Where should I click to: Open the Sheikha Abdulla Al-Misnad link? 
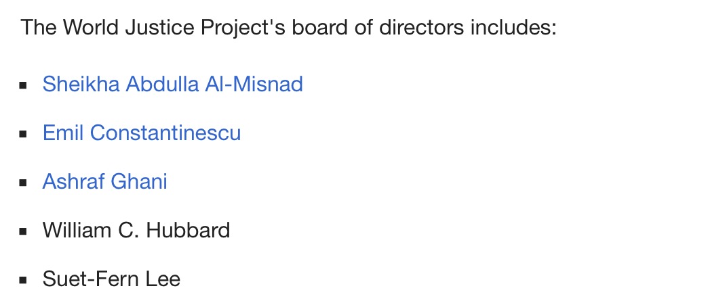(172, 84)
